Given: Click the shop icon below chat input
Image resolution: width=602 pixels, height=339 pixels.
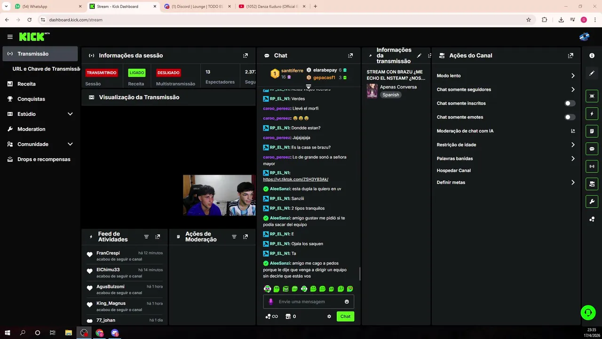Looking at the screenshot, I should click(x=288, y=316).
